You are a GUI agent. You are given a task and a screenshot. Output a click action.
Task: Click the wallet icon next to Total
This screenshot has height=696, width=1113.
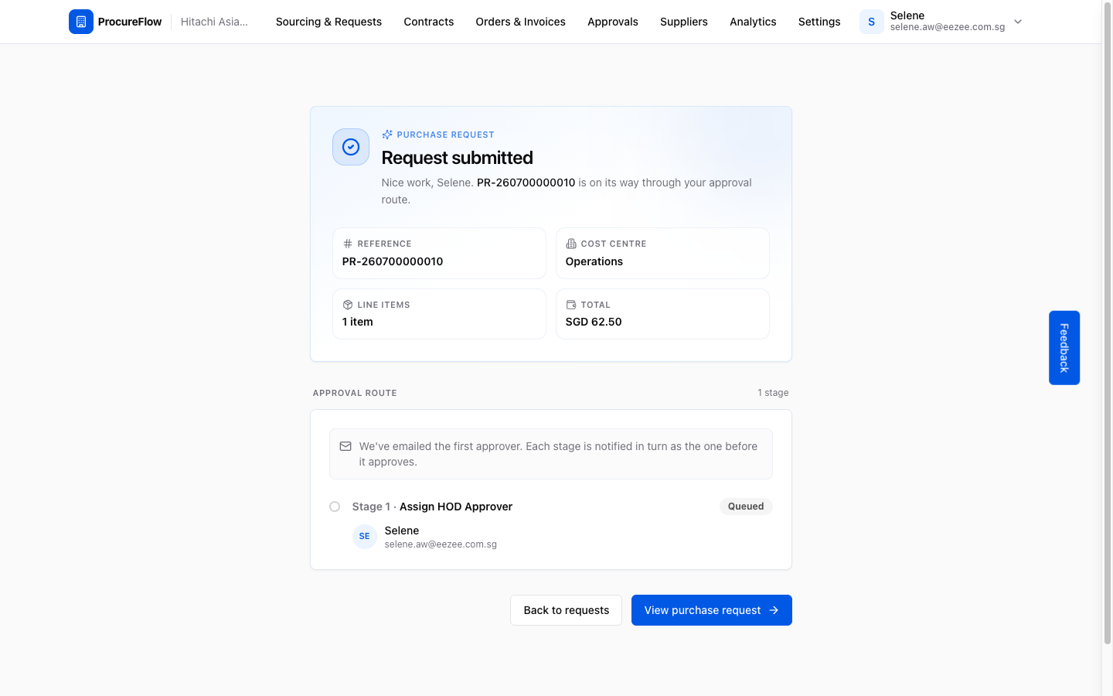pos(571,305)
